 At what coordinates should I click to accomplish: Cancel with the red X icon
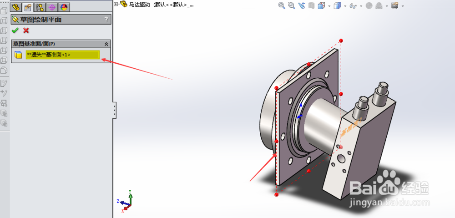pos(26,30)
